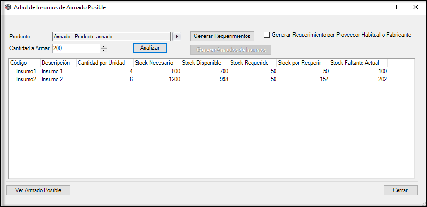Click the Descripción column header
The width and height of the screenshot is (427, 207).
click(x=58, y=63)
